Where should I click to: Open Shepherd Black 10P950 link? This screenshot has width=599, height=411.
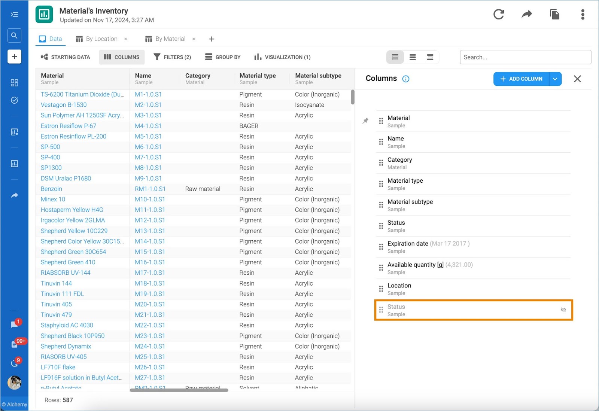pos(73,336)
